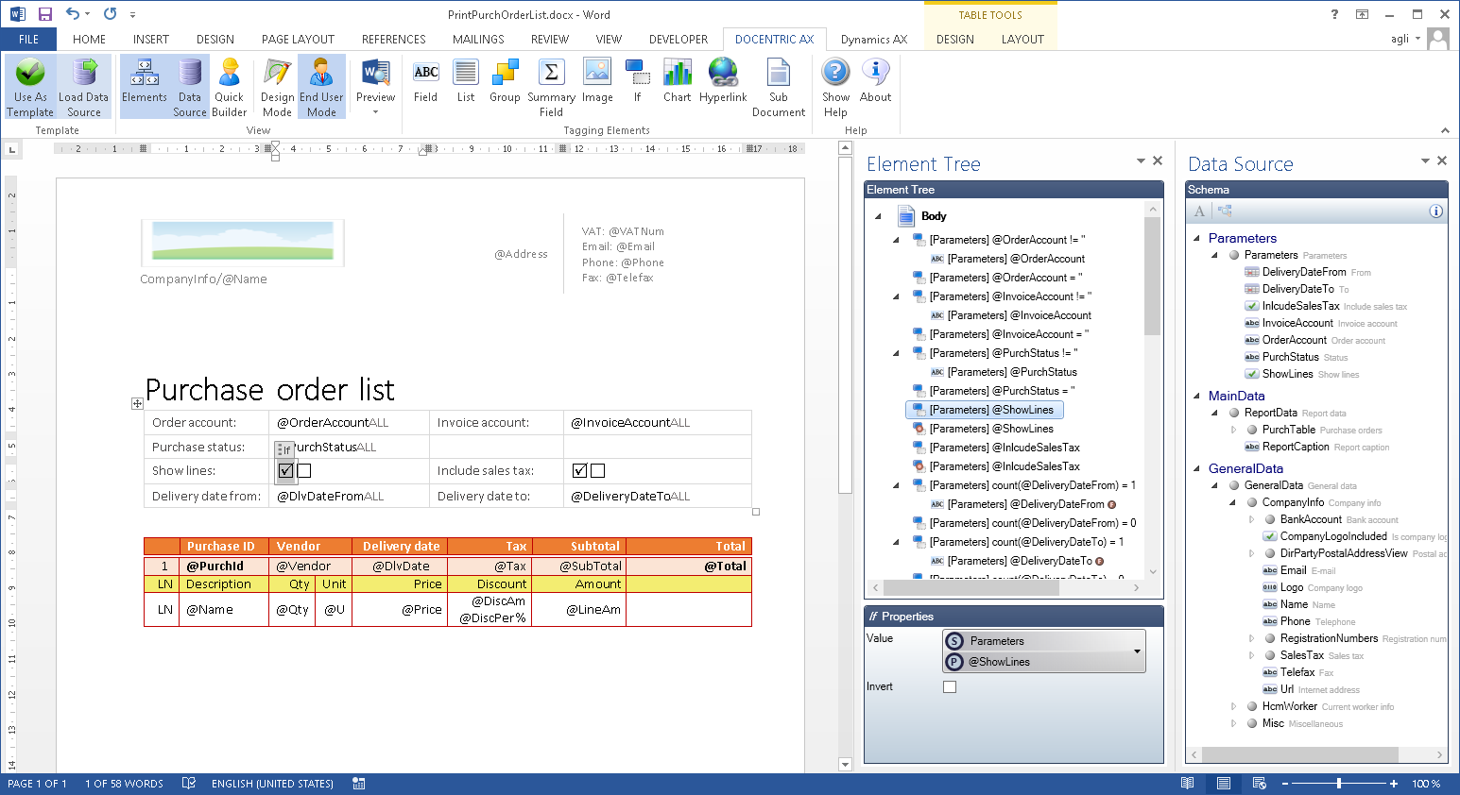Switch to End User Mode
Screen dimensions: 1460x795
pos(321,87)
